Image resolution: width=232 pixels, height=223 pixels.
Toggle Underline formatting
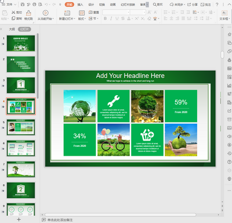(117, 19)
